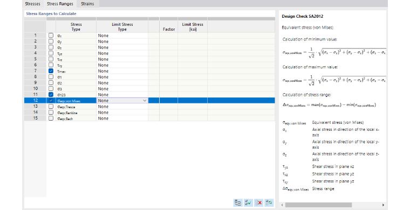Click the Limit Stress Type column header
Viewport: 410px width, 210px height.
click(122, 26)
